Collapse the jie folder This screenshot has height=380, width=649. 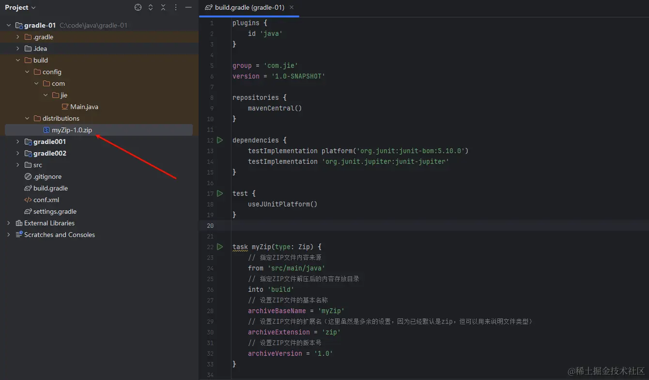point(46,95)
